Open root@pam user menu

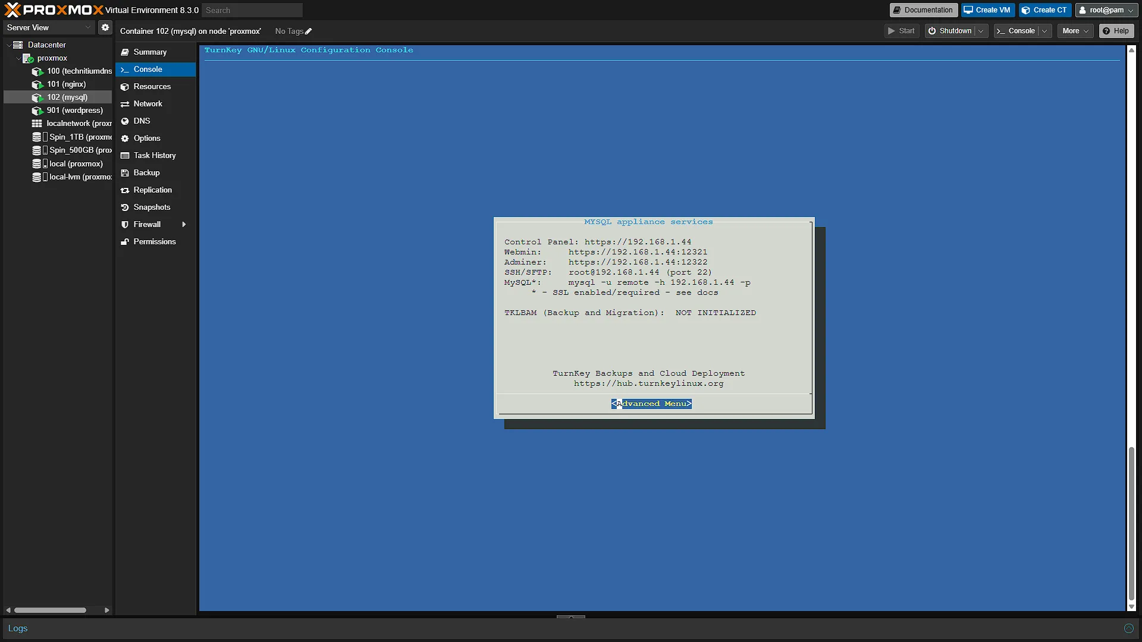[1106, 10]
